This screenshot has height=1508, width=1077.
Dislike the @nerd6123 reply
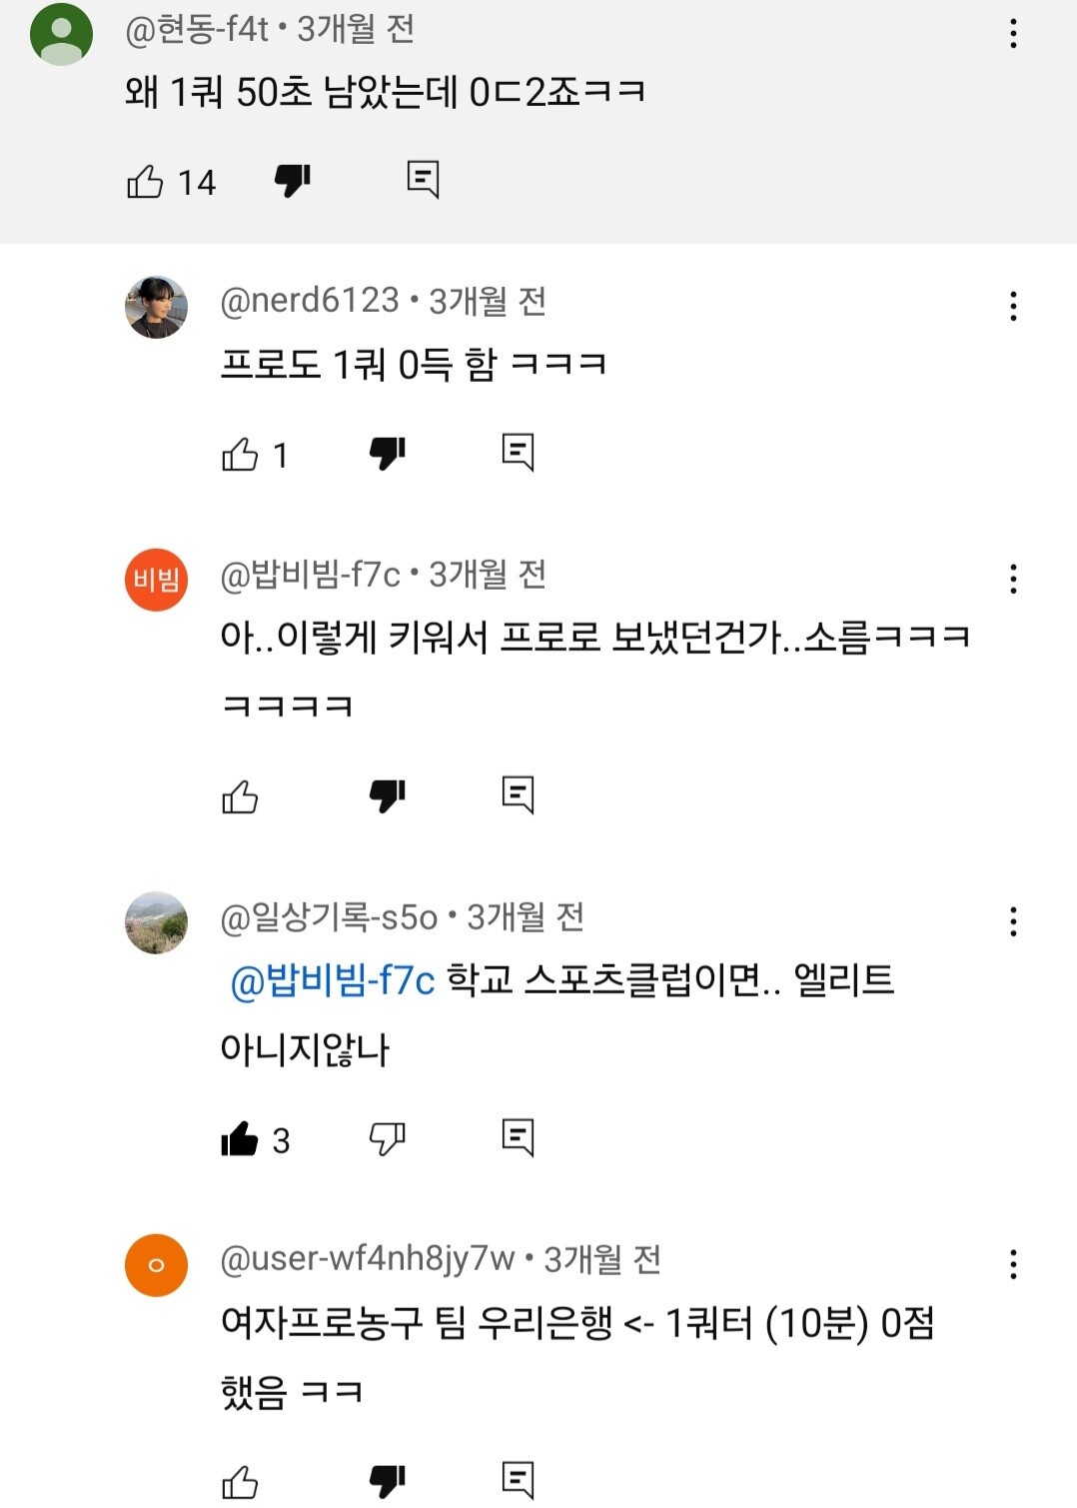[388, 454]
